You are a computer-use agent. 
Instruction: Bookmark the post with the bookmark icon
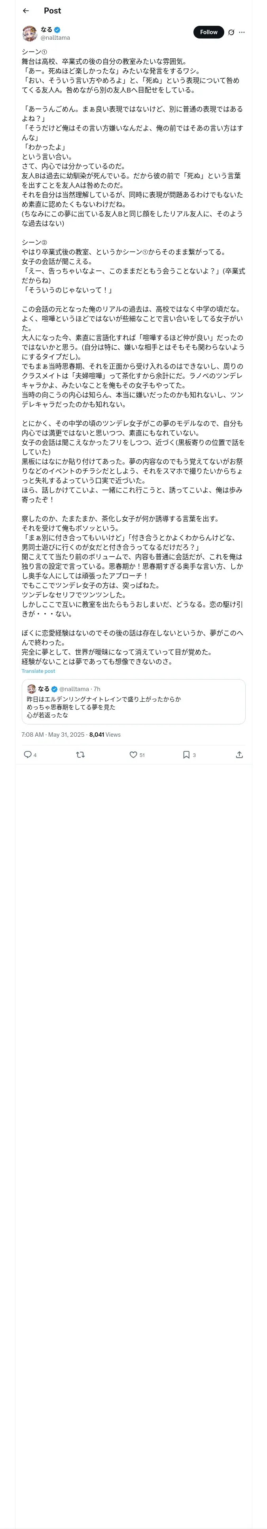pyautogui.click(x=186, y=755)
